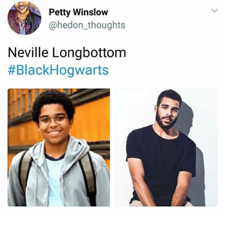Open Petty Winslow's profile avatar

[24, 18]
